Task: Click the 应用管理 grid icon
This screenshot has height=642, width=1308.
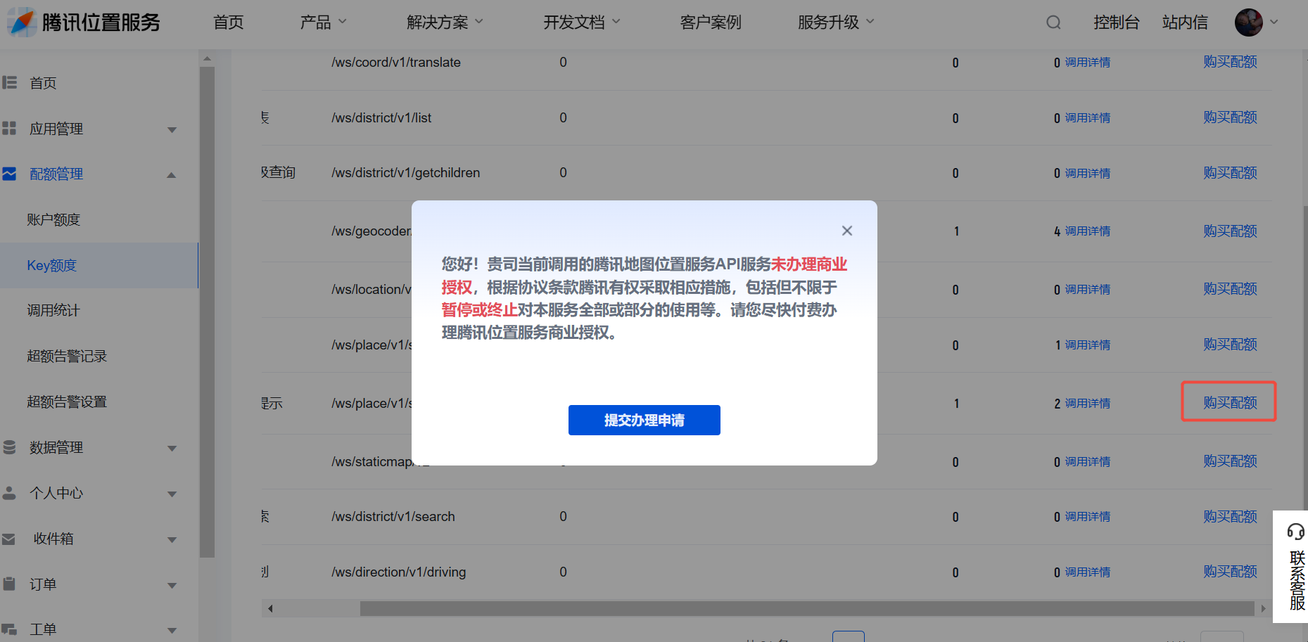Action: [x=9, y=129]
